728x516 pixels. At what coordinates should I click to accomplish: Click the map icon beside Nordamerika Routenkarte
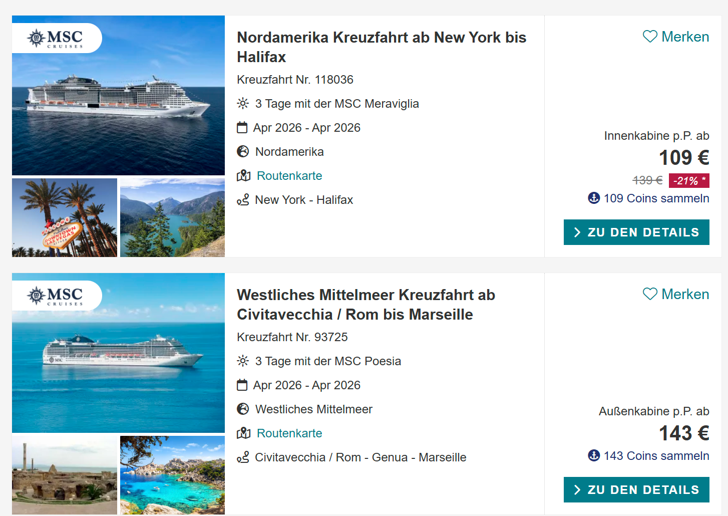(x=243, y=175)
